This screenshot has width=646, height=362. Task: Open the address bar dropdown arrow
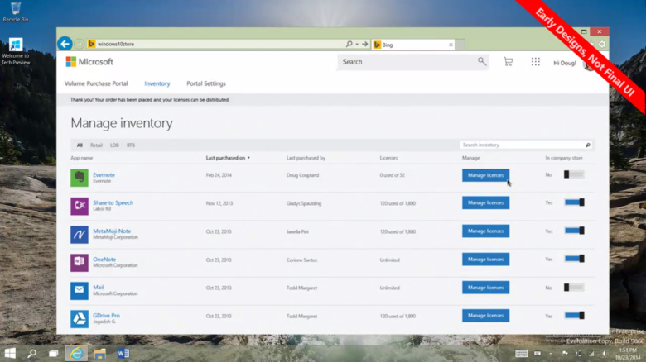coord(357,44)
